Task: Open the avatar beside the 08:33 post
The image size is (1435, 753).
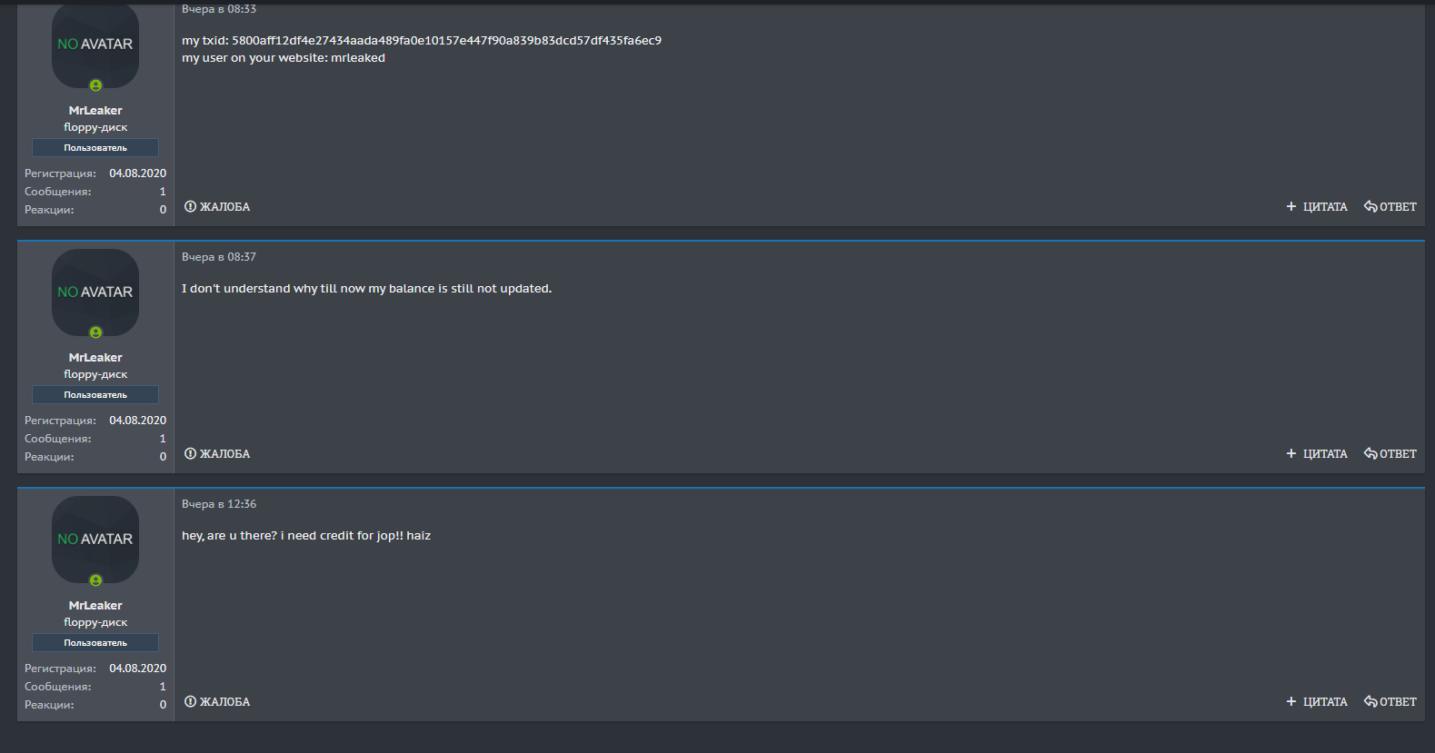Action: pos(95,44)
